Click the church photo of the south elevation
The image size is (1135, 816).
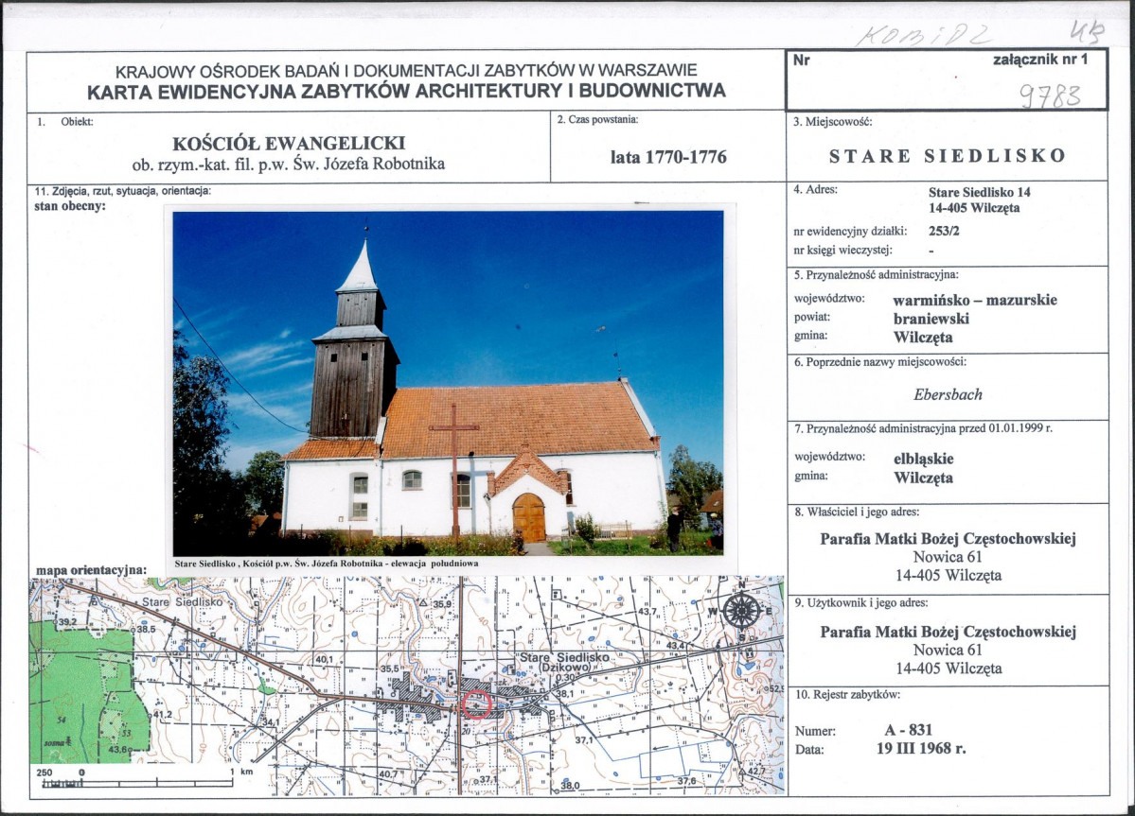pyautogui.click(x=452, y=378)
